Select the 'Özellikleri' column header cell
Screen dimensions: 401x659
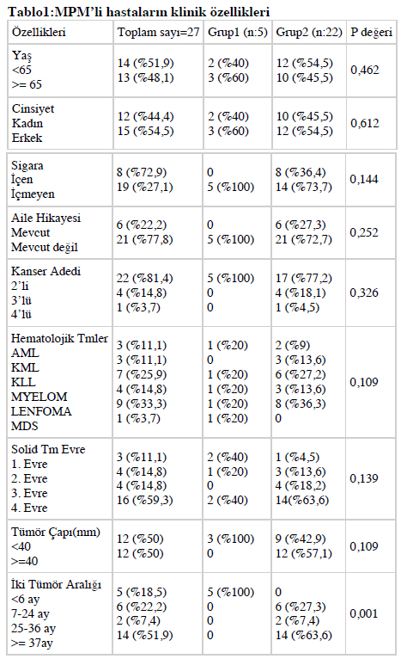click(60, 33)
